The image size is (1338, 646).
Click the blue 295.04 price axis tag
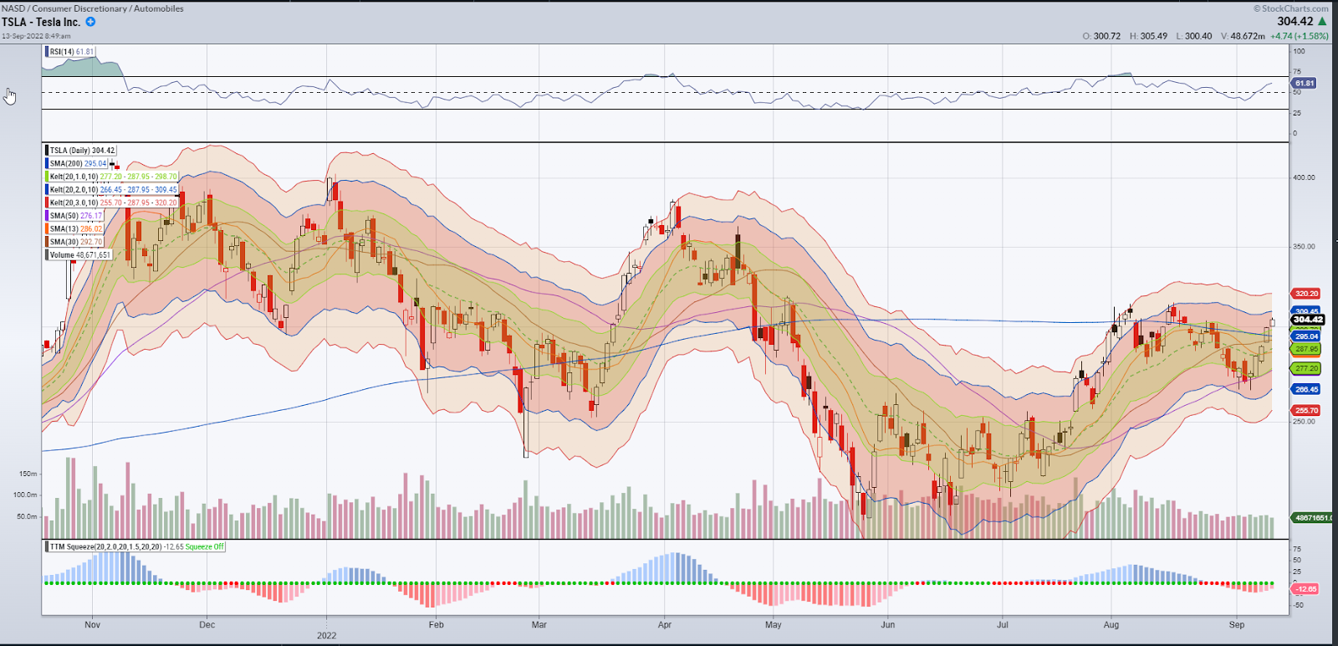[1306, 336]
